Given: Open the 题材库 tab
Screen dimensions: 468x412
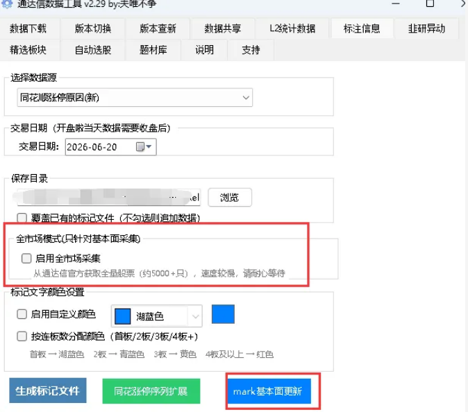Looking at the screenshot, I should 153,50.
